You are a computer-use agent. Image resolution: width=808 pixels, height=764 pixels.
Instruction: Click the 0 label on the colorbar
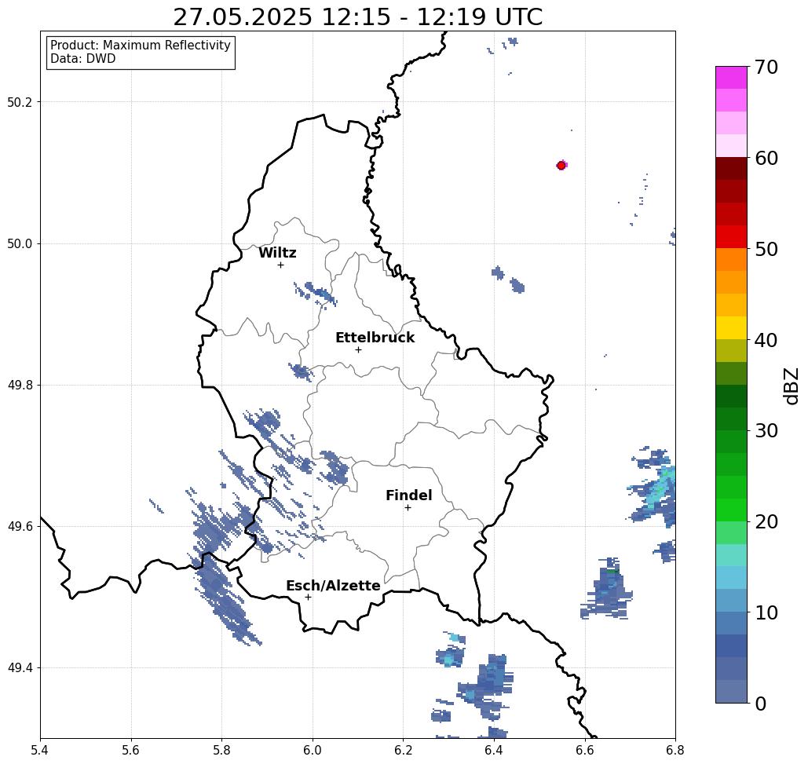(x=760, y=704)
